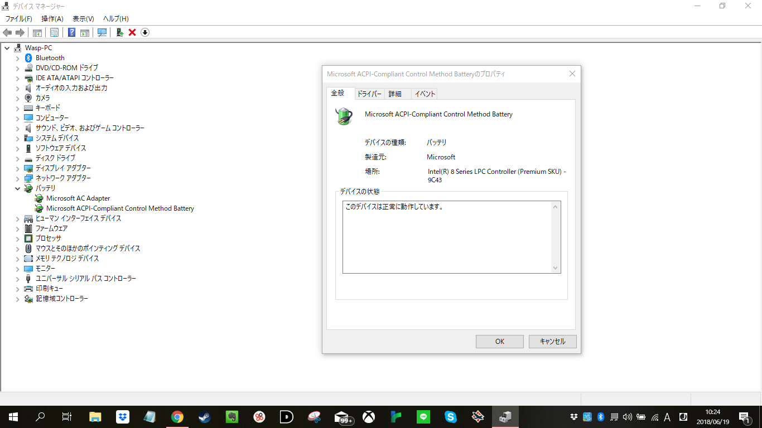The height and width of the screenshot is (428, 762).
Task: Click the status box scroll-up arrow
Action: (555, 207)
